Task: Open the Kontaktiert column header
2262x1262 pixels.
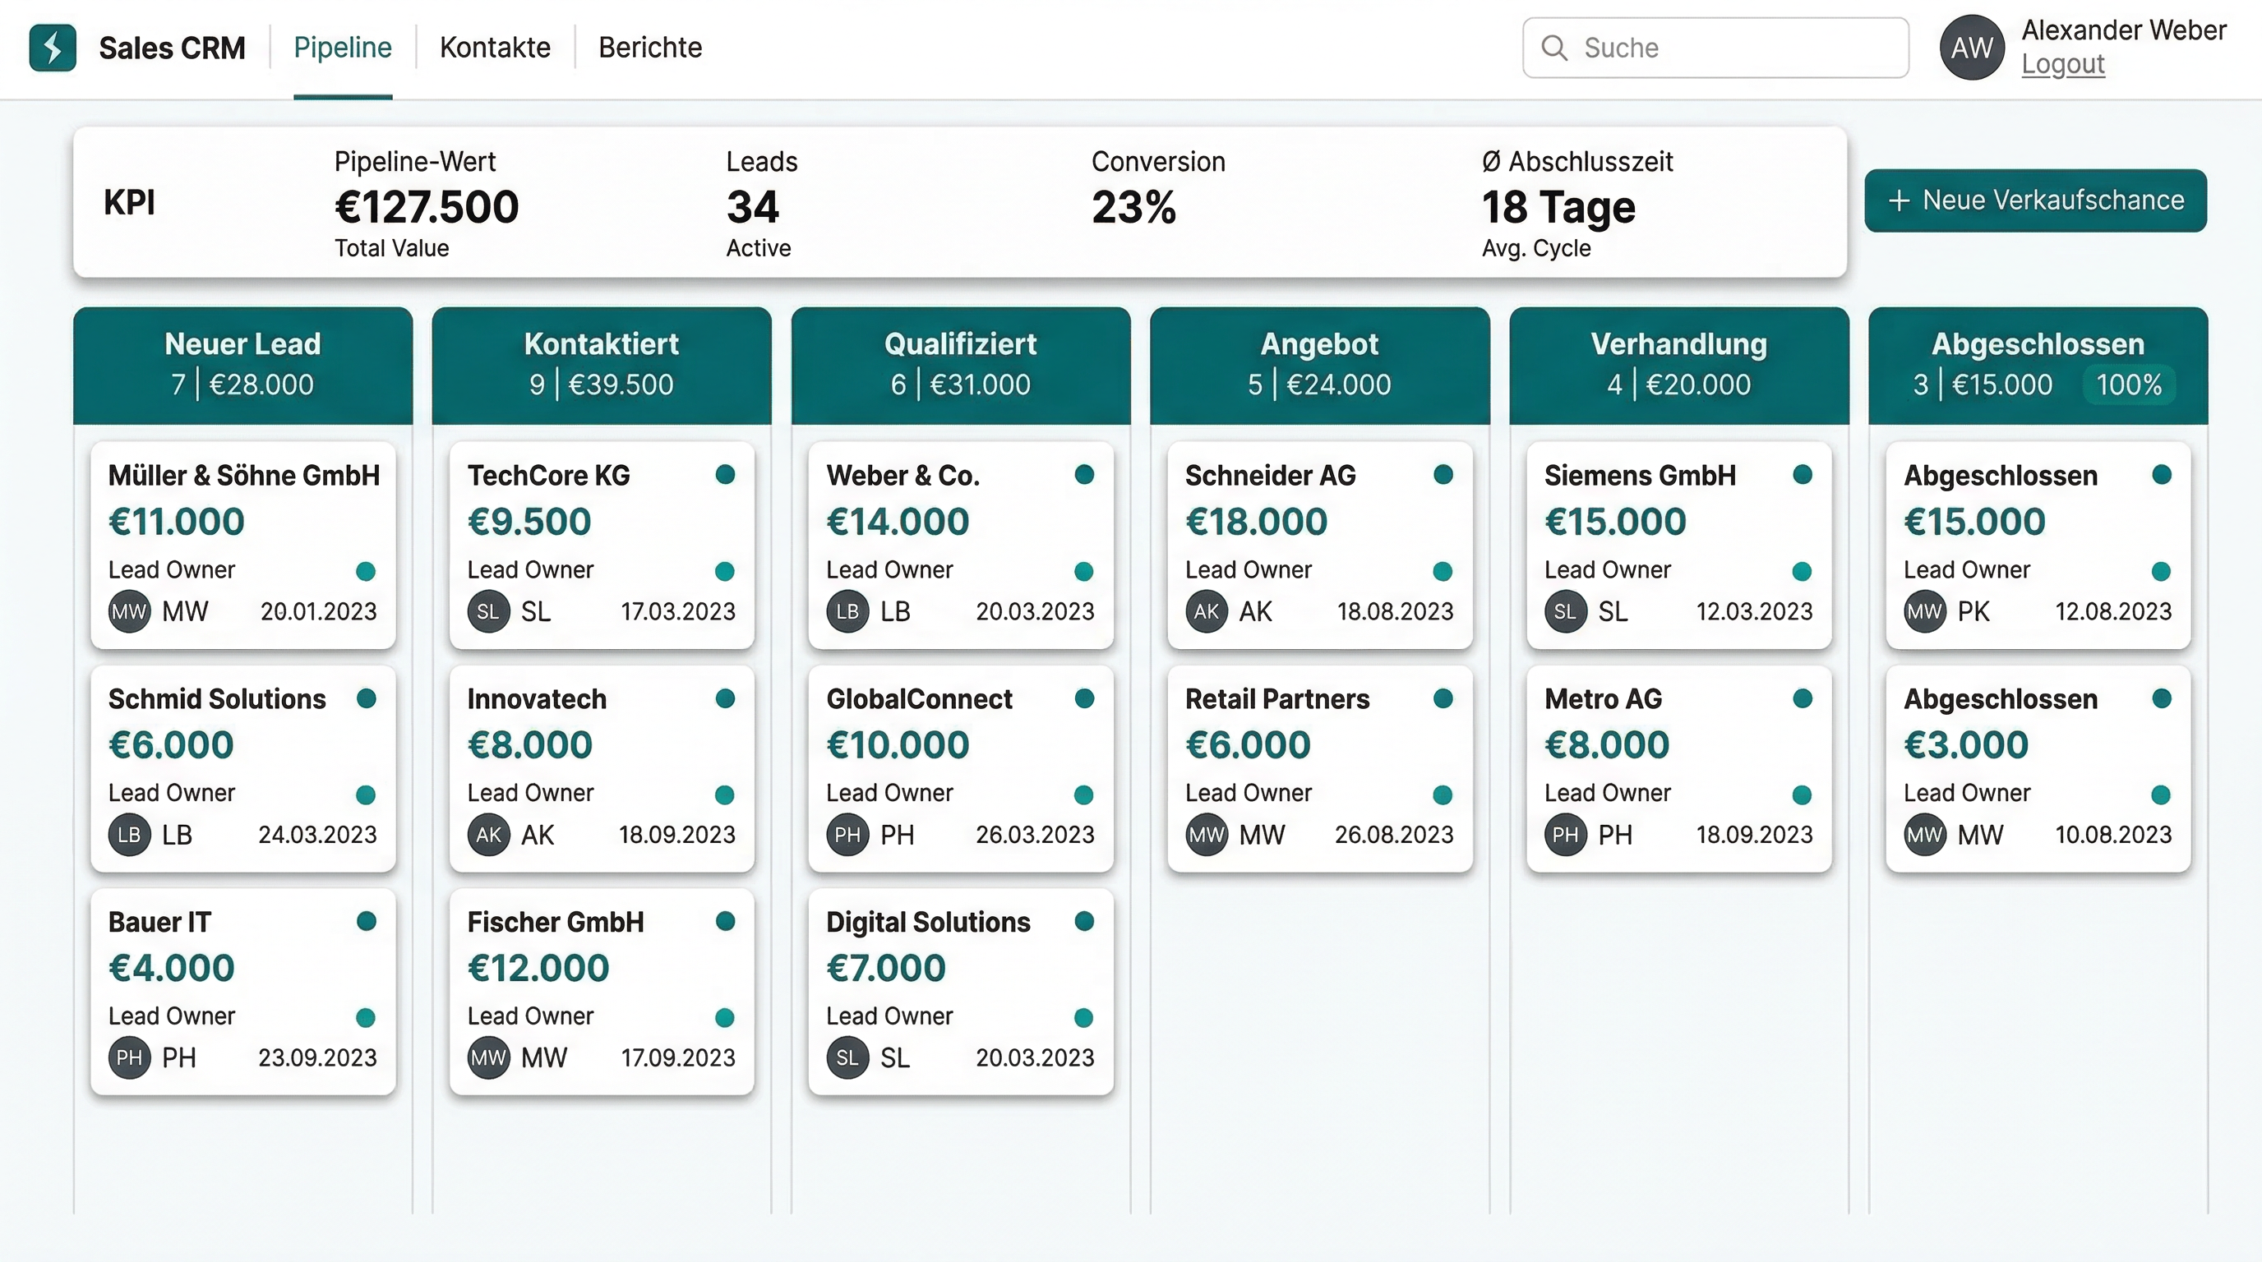Action: tap(601, 363)
